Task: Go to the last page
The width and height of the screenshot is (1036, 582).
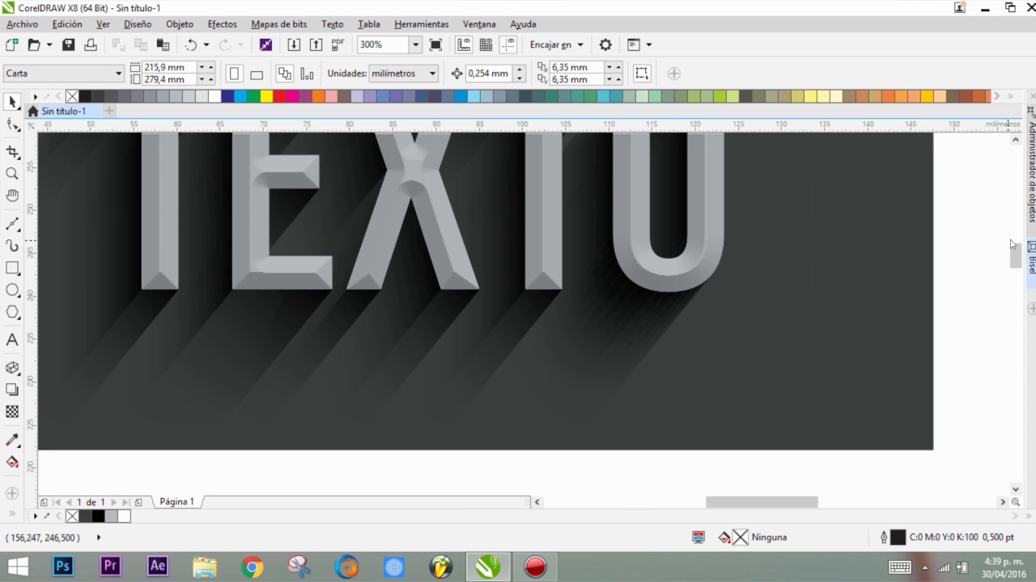Action: point(125,502)
